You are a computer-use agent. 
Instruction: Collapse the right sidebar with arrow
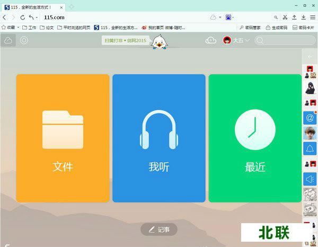click(x=310, y=56)
